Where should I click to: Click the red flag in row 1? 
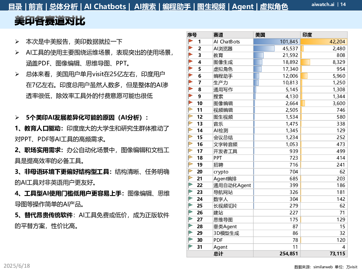(x=190, y=42)
